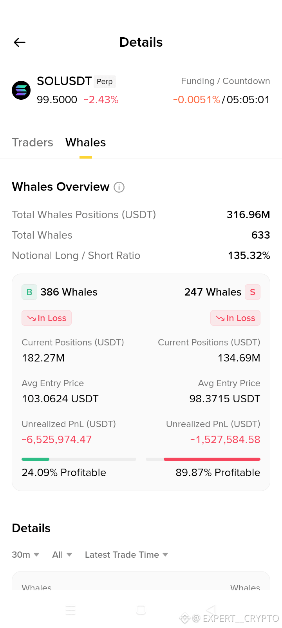Switch to the Traders tab

(33, 142)
